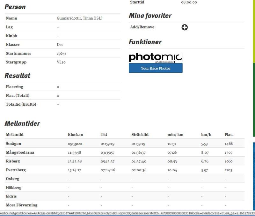Click the Mångsbodarna checkpoint row name

20,153
